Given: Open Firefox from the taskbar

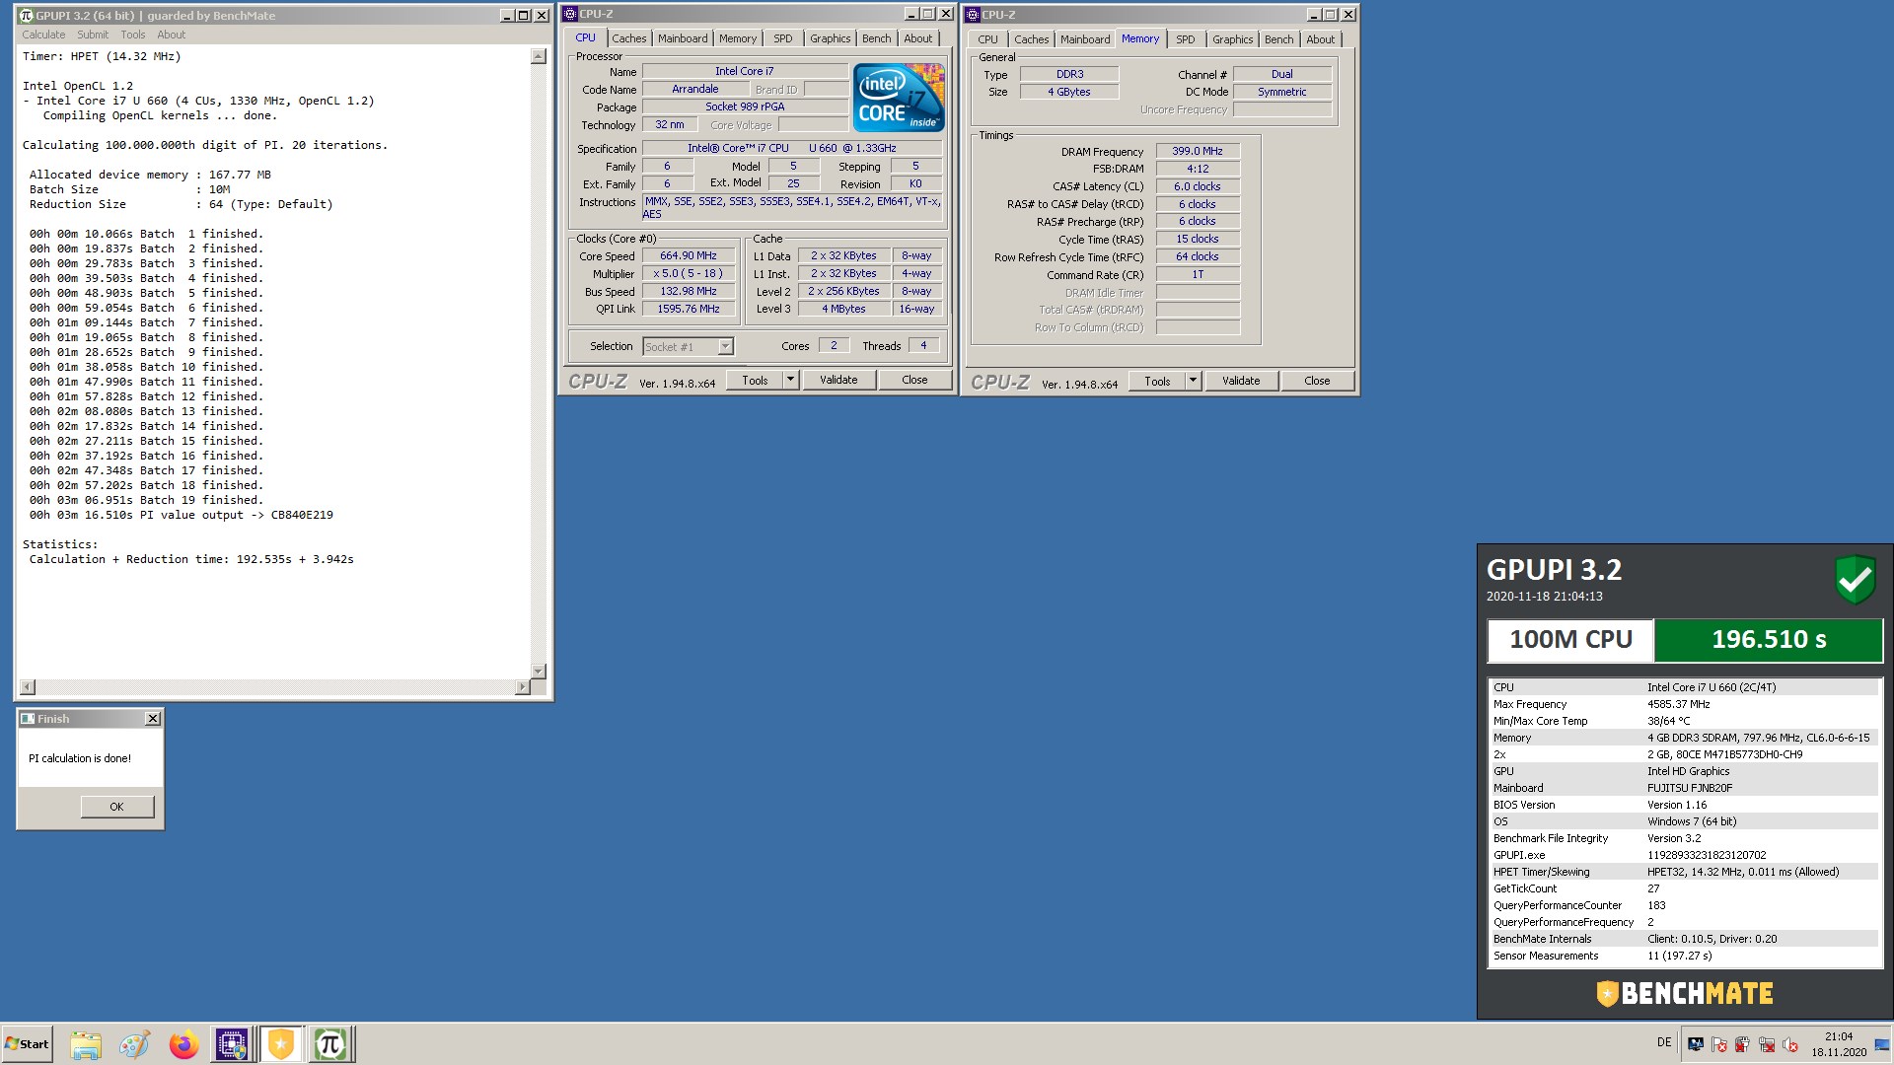Looking at the screenshot, I should [x=183, y=1044].
